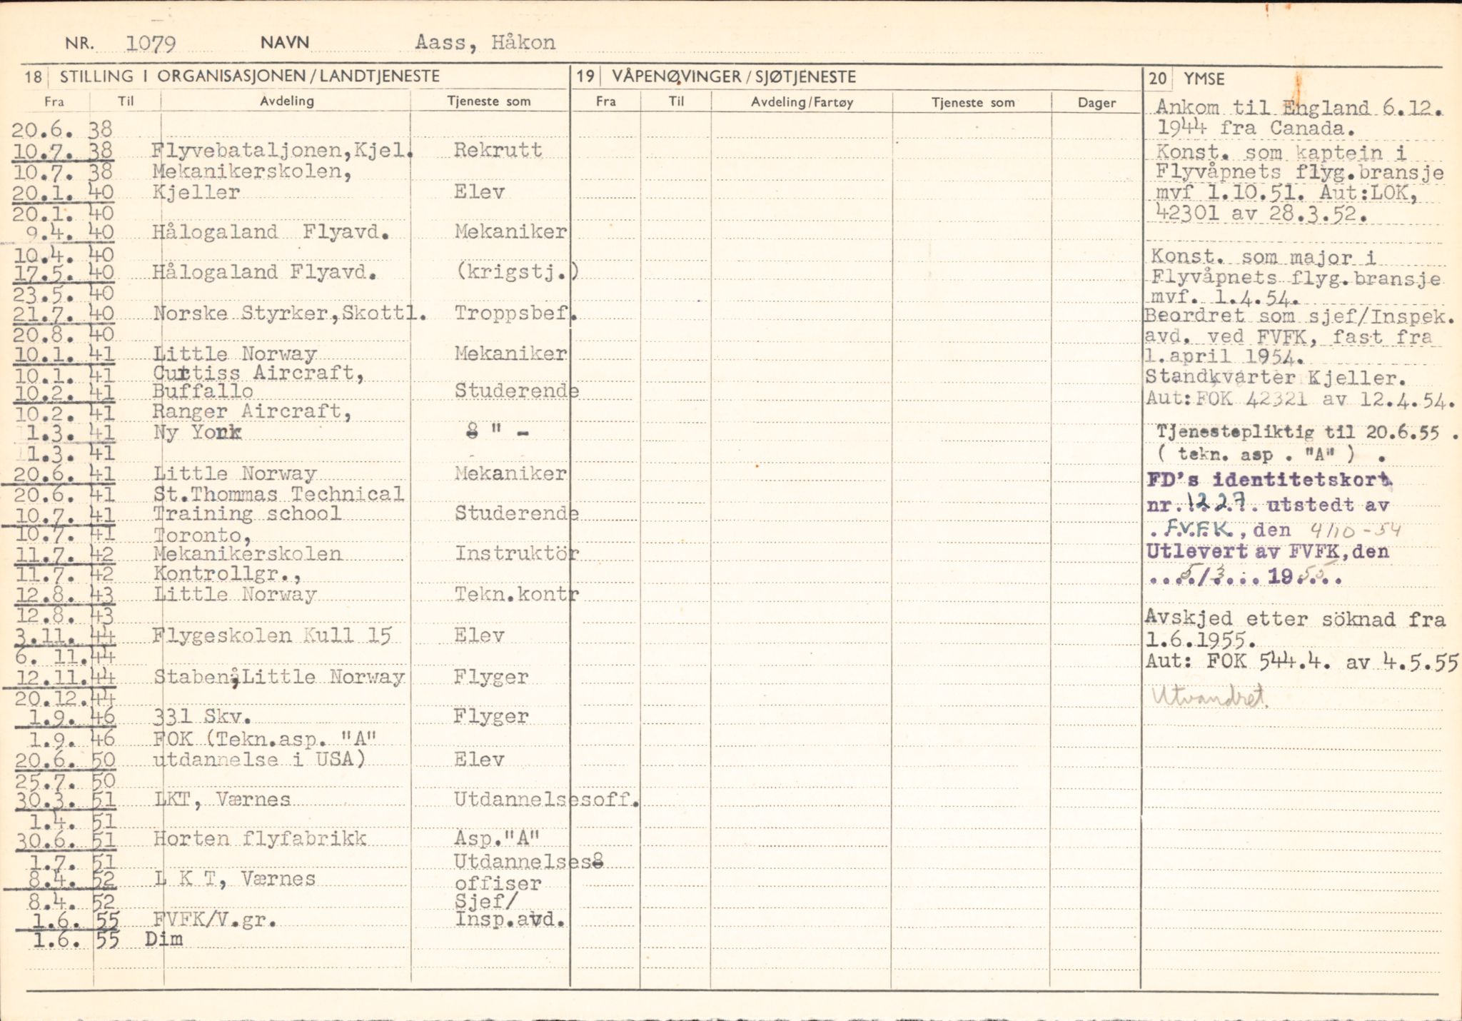Click the Rekrutt service entry
The height and width of the screenshot is (1021, 1462).
pyautogui.click(x=498, y=150)
